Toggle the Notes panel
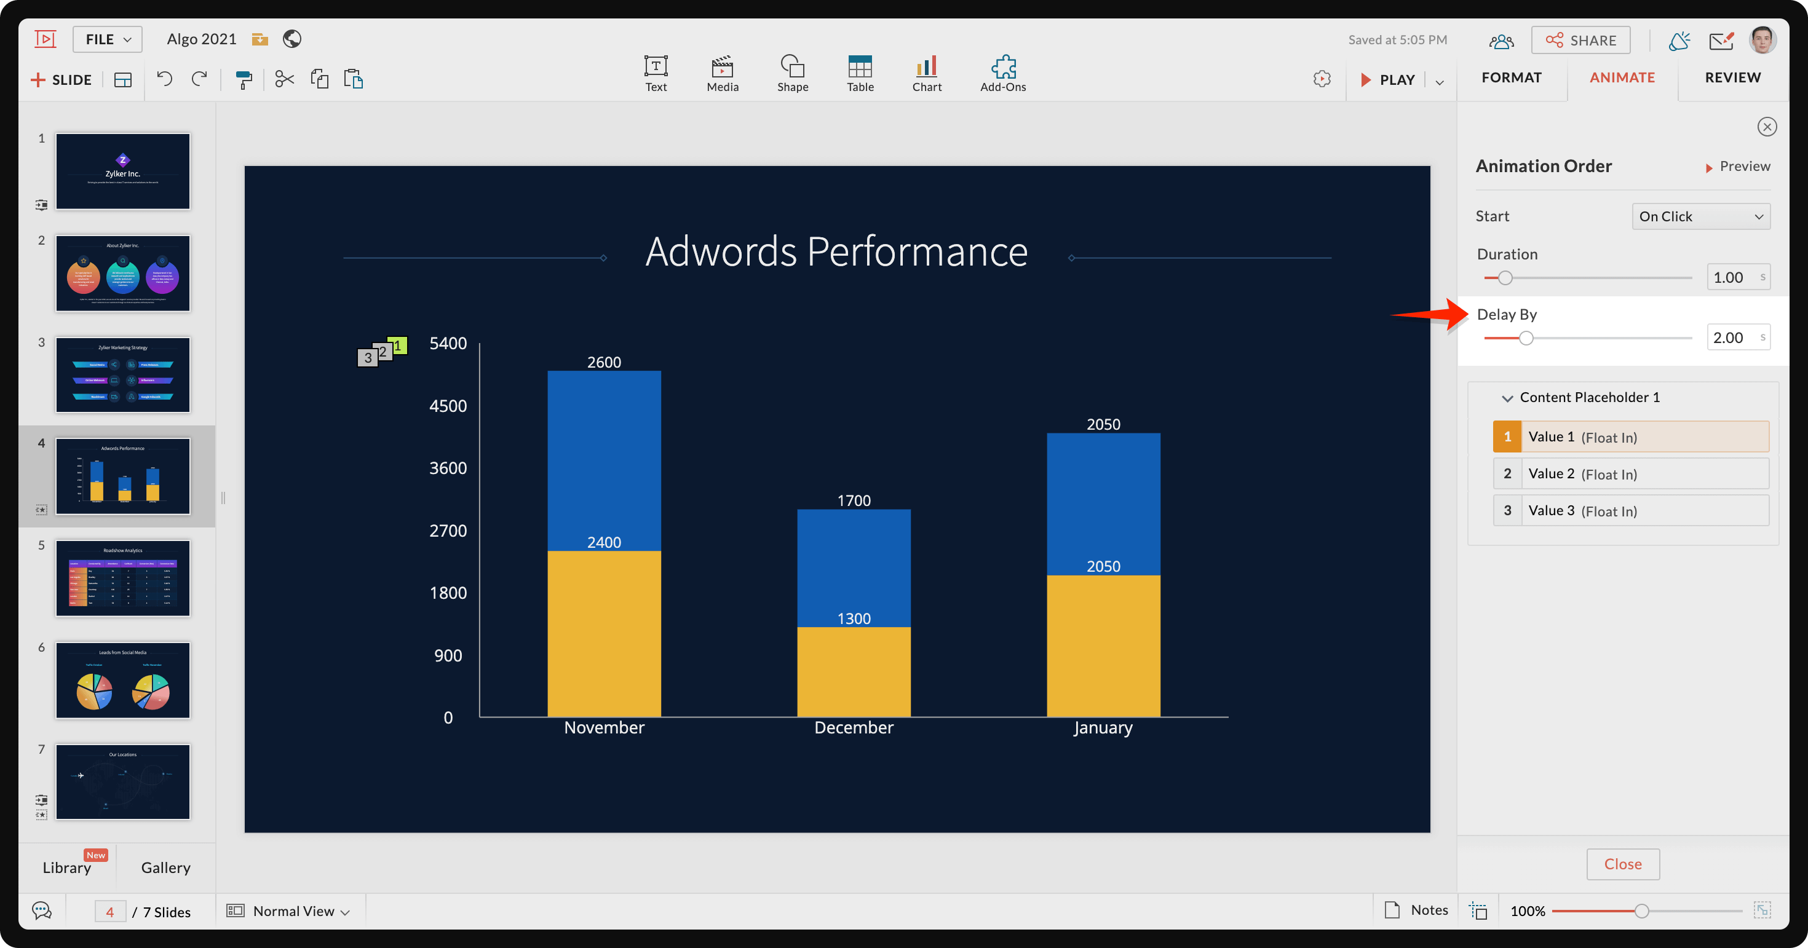 (x=1416, y=910)
